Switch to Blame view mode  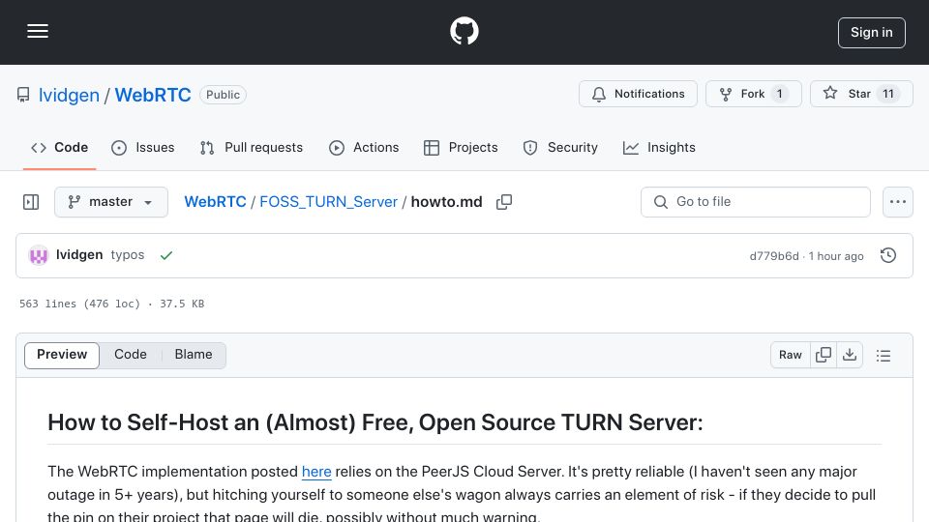194,355
